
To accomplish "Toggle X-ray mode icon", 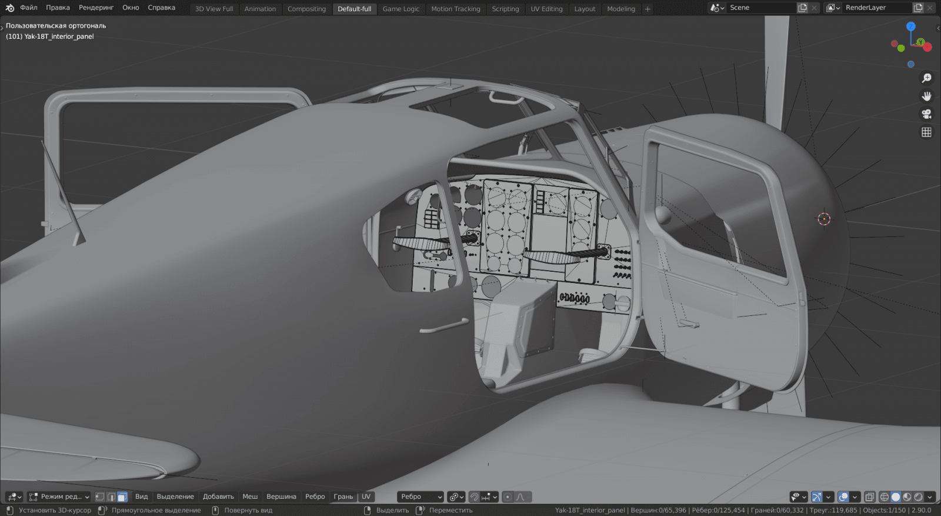I will pos(869,497).
